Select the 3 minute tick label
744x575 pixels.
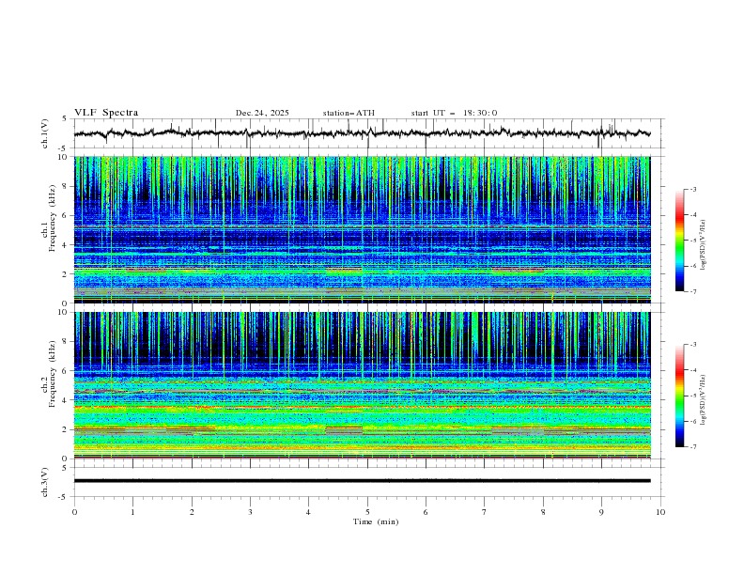250,512
